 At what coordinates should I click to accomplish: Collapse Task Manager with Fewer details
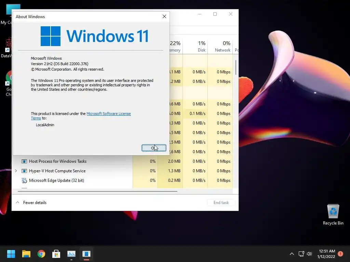31,203
